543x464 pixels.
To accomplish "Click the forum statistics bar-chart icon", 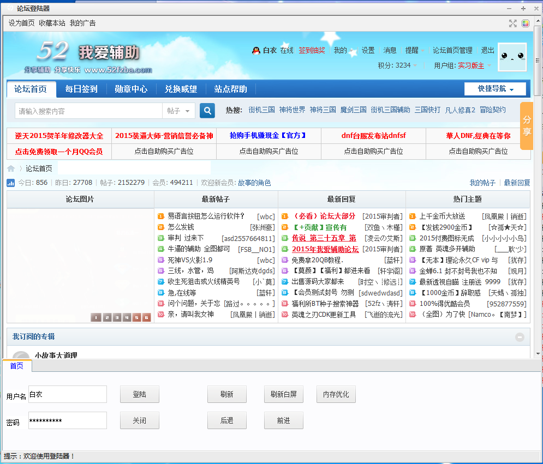I will [11, 183].
